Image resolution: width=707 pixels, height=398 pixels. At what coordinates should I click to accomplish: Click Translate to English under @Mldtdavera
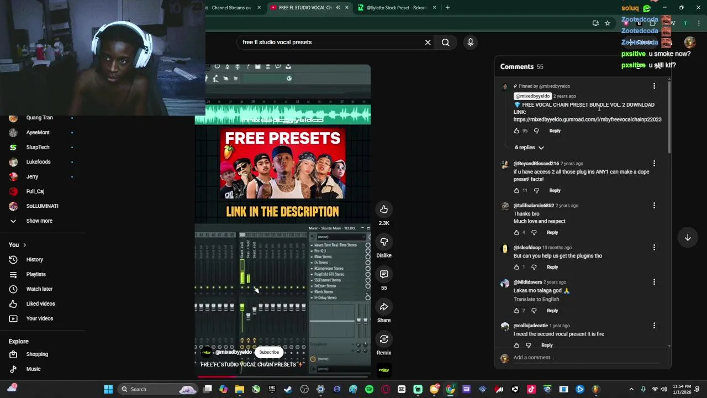pyautogui.click(x=536, y=300)
